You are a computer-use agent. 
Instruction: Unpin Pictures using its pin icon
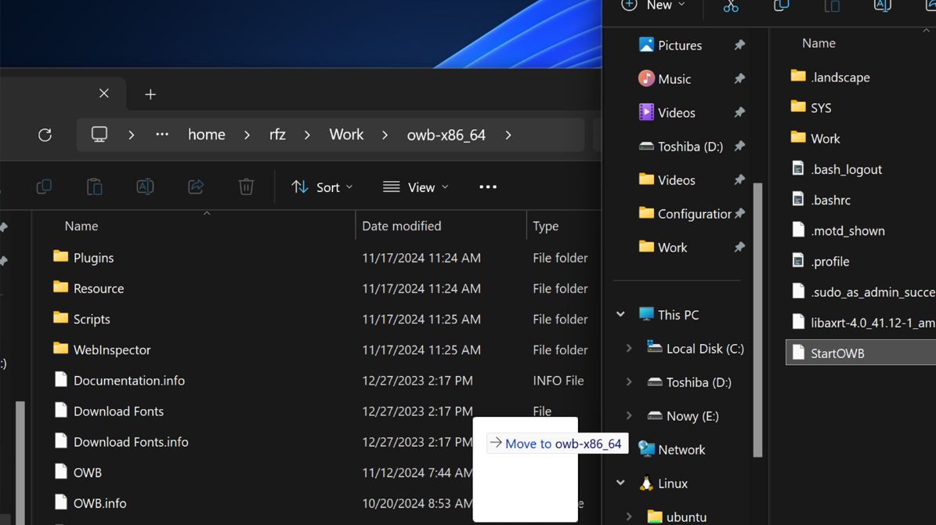739,45
